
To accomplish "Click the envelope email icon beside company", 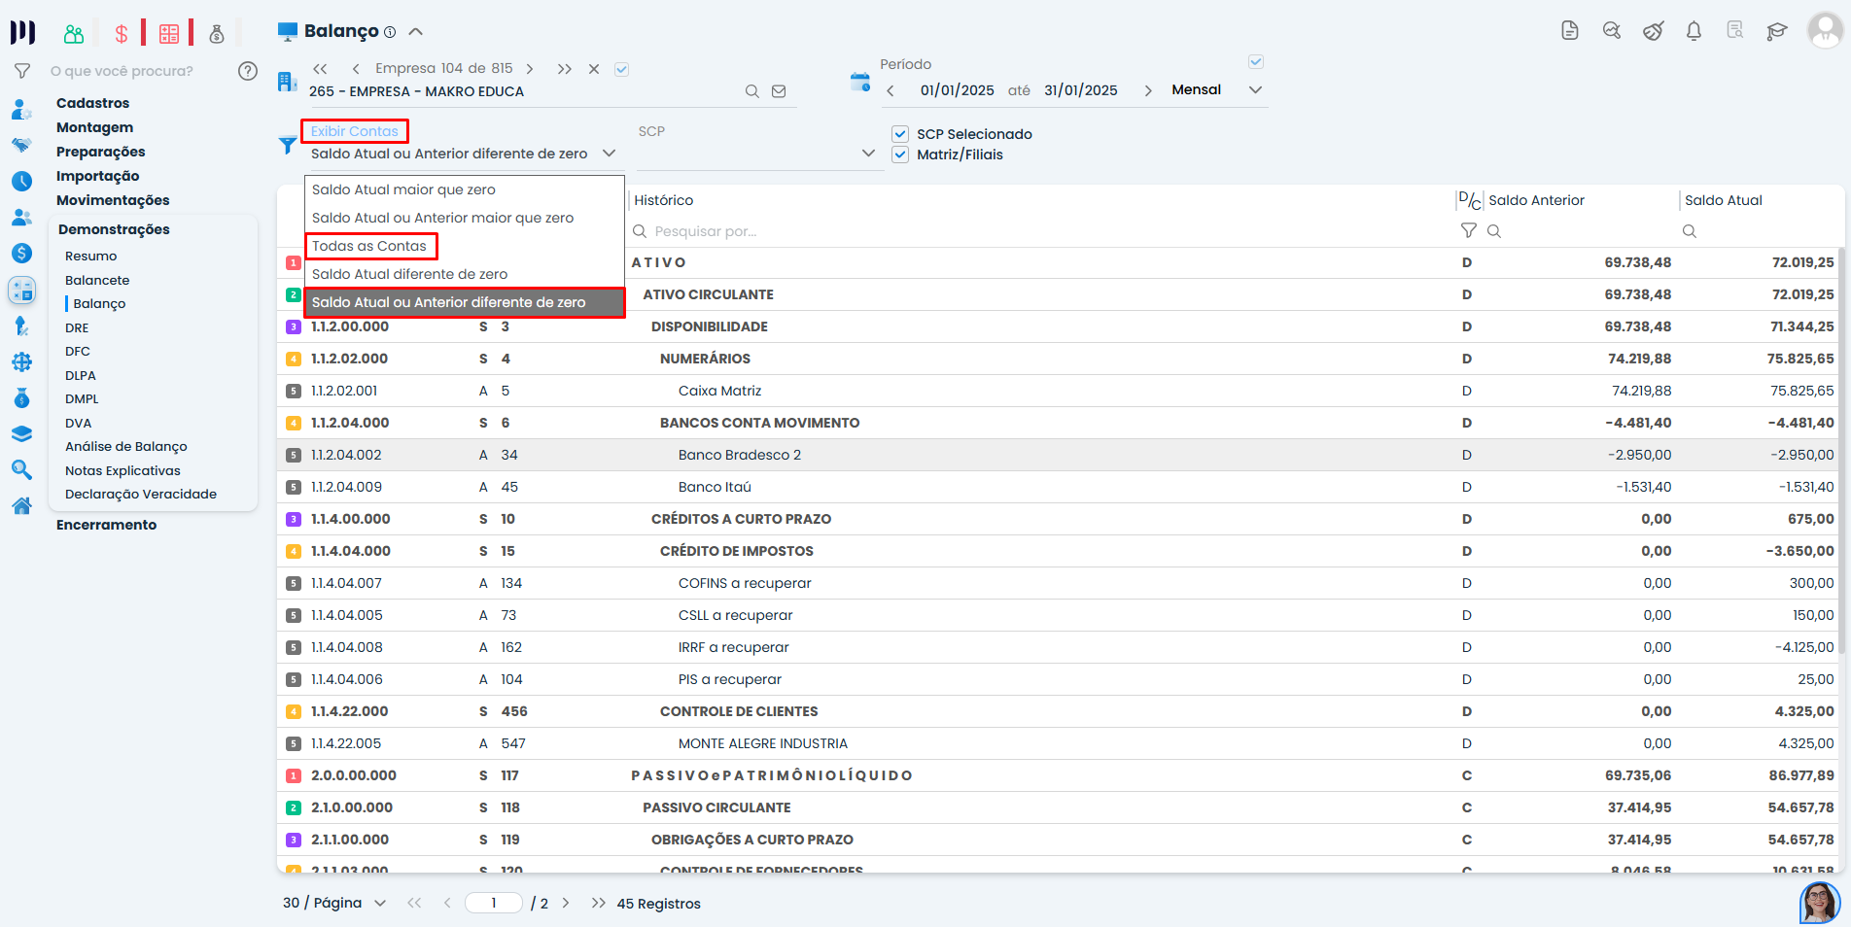I will tap(779, 91).
